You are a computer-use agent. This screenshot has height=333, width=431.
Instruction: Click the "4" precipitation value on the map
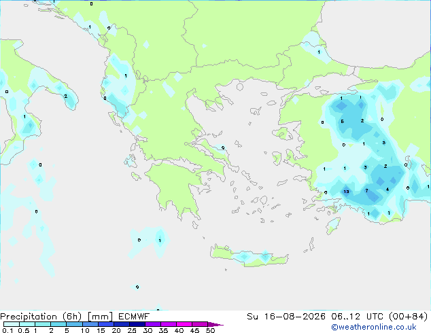[387, 189]
